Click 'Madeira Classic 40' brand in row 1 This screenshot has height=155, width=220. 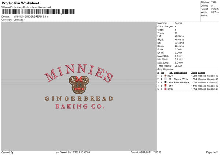tap(208, 76)
